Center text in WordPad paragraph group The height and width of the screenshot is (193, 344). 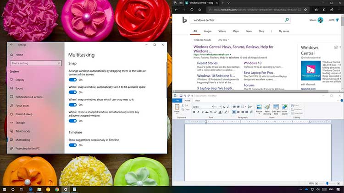[x=238, y=112]
